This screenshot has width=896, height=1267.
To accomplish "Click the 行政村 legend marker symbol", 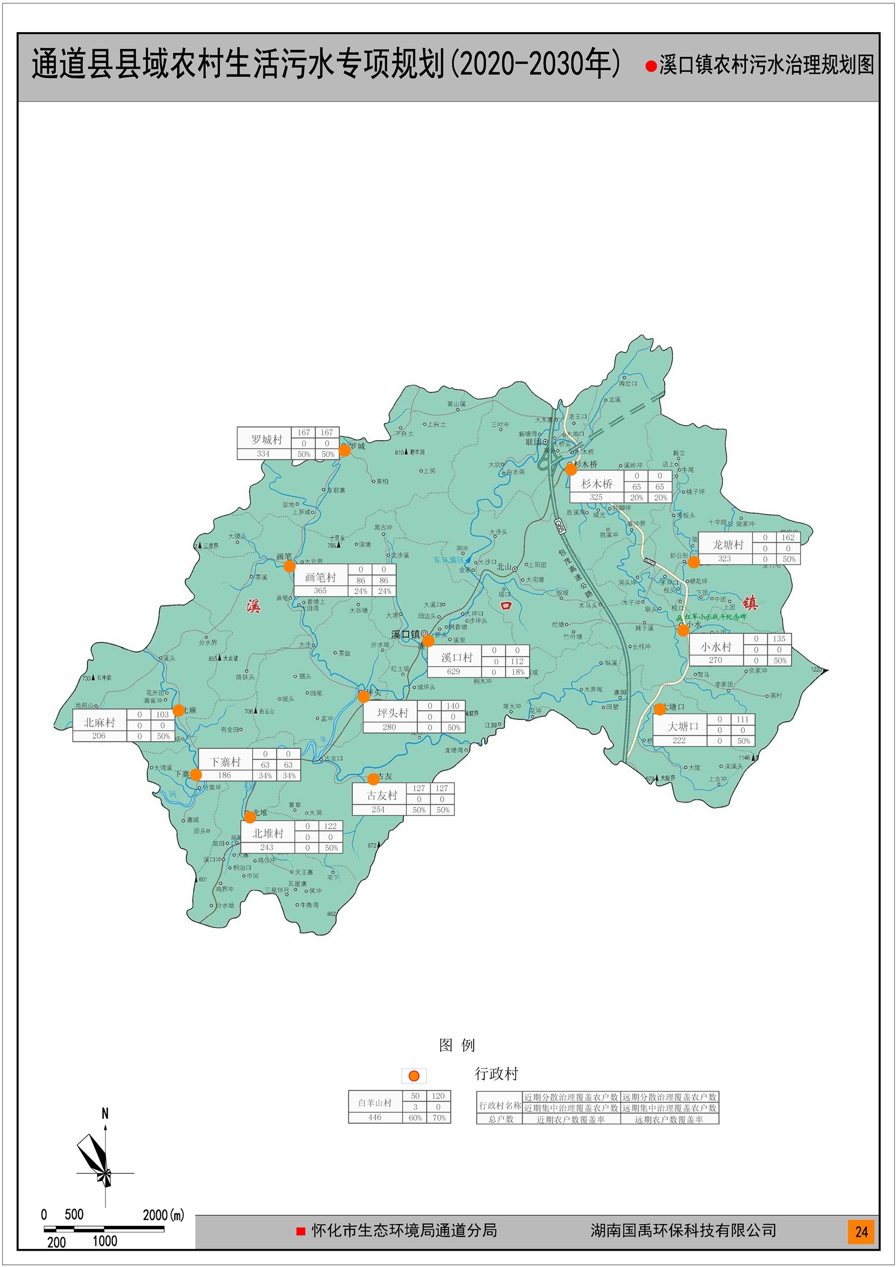I will pyautogui.click(x=414, y=1076).
